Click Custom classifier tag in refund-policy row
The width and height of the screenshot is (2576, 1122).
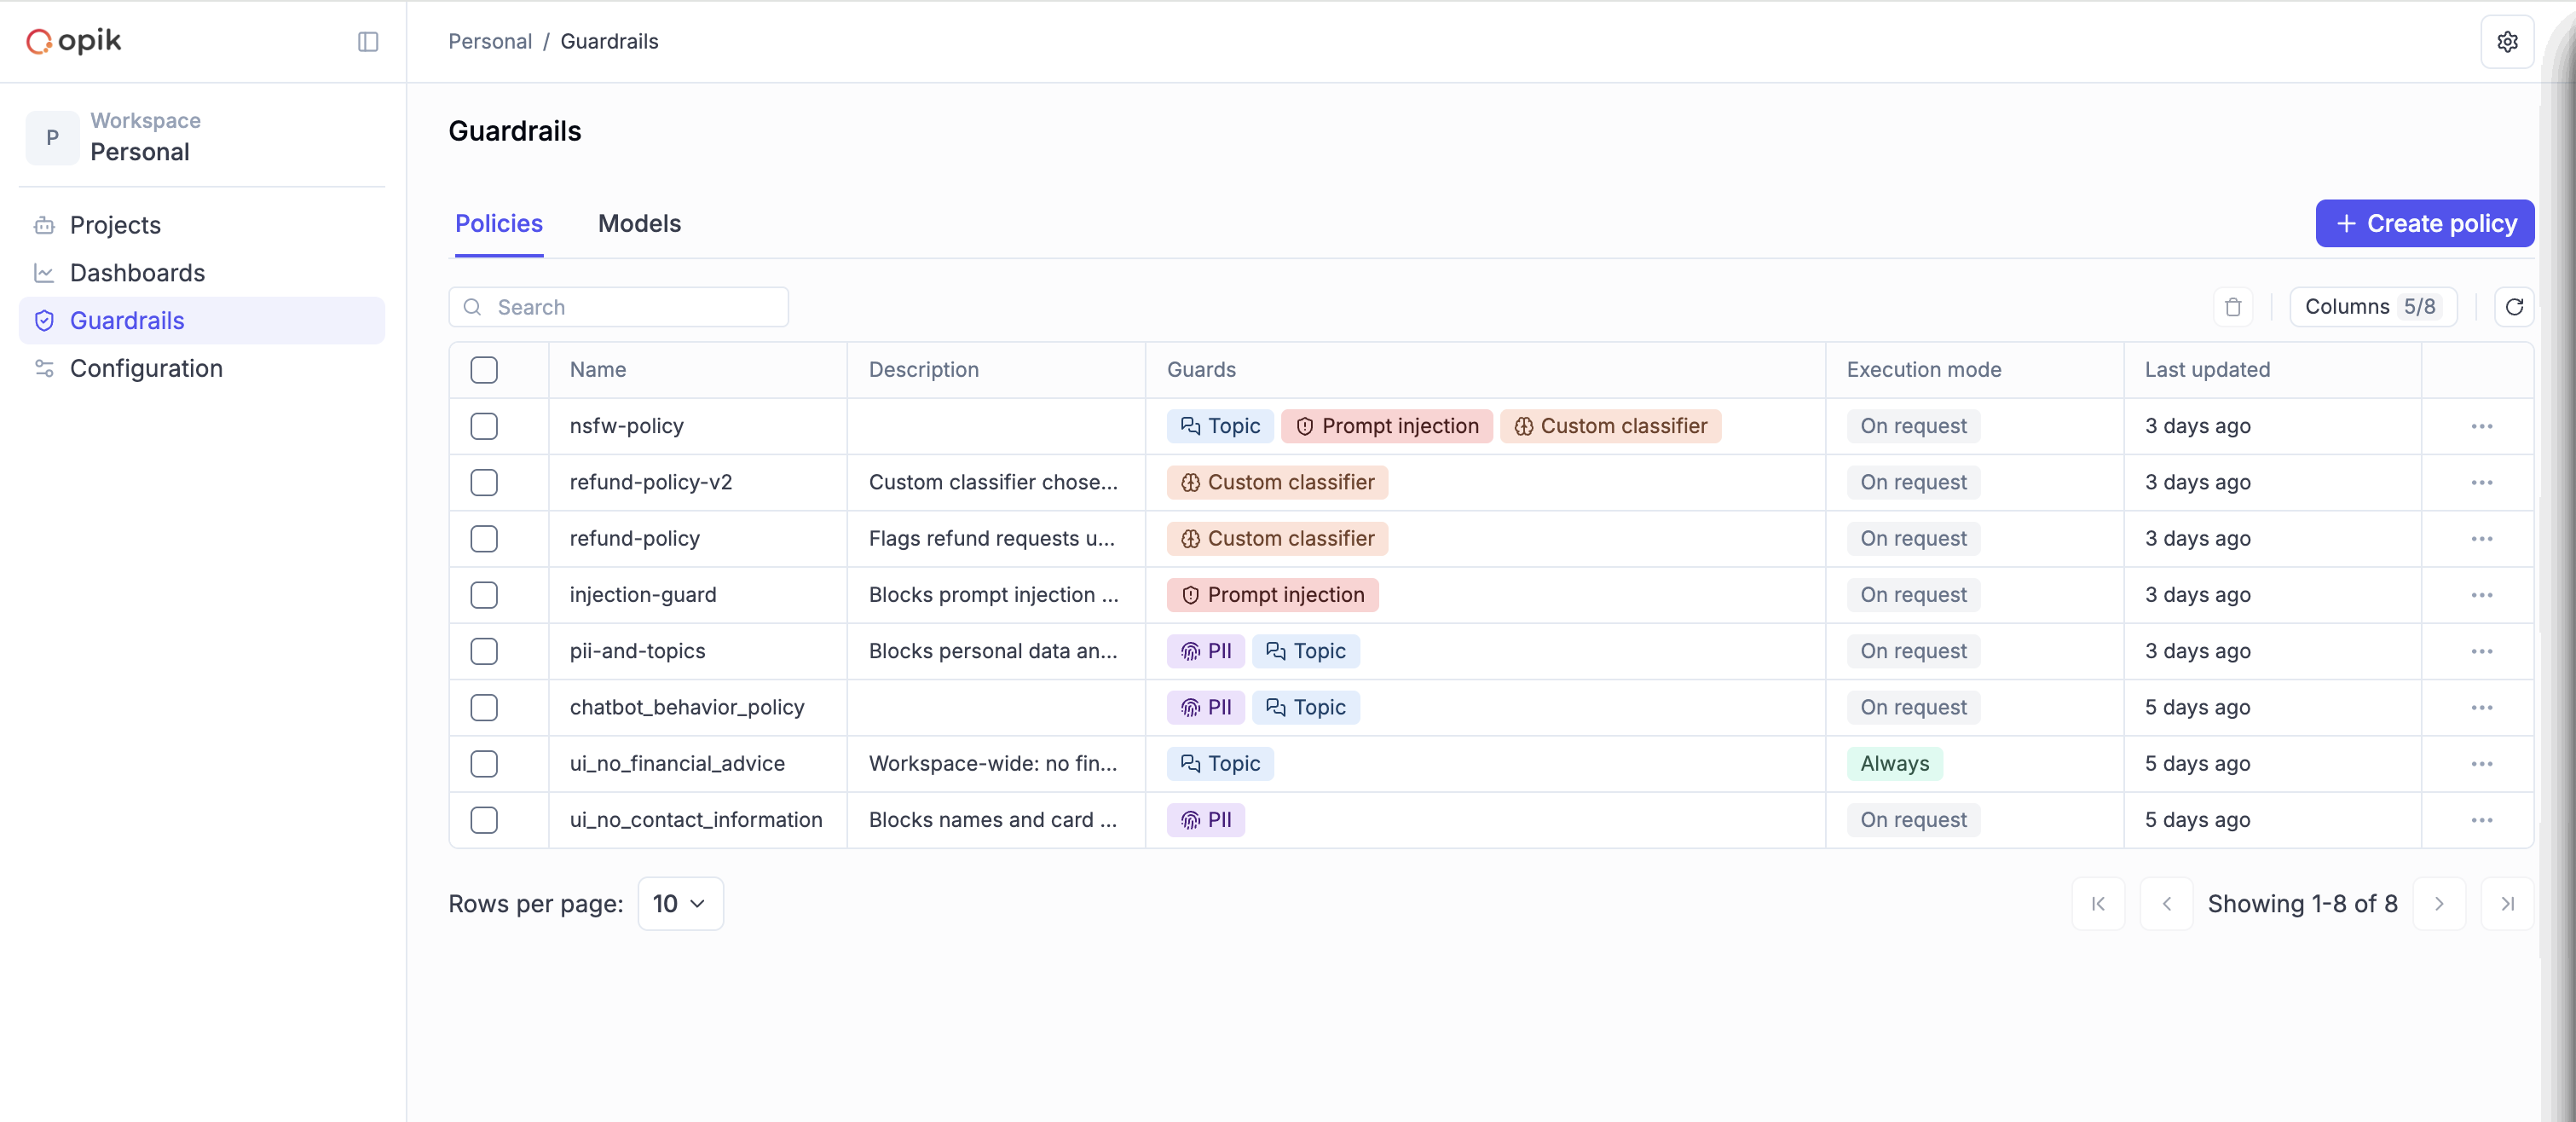(1277, 538)
